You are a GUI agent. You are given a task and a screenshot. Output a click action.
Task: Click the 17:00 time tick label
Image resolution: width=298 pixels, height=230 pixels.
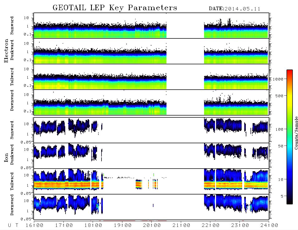tap(64, 226)
